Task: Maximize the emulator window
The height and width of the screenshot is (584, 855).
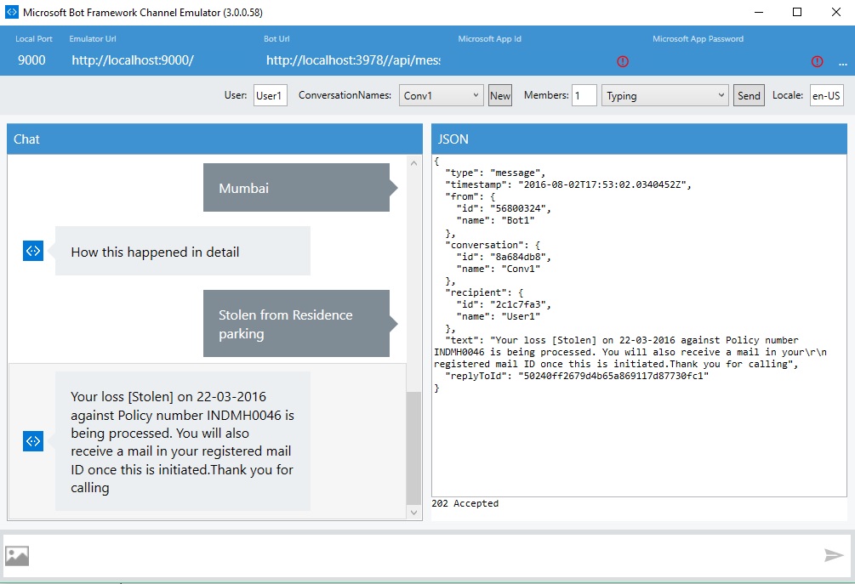Action: pos(797,12)
